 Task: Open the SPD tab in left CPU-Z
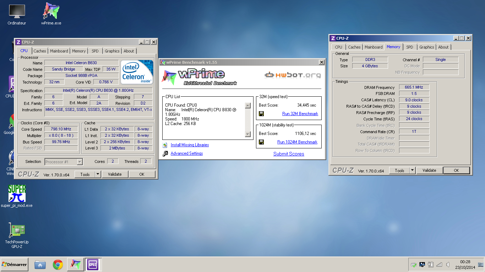point(95,51)
